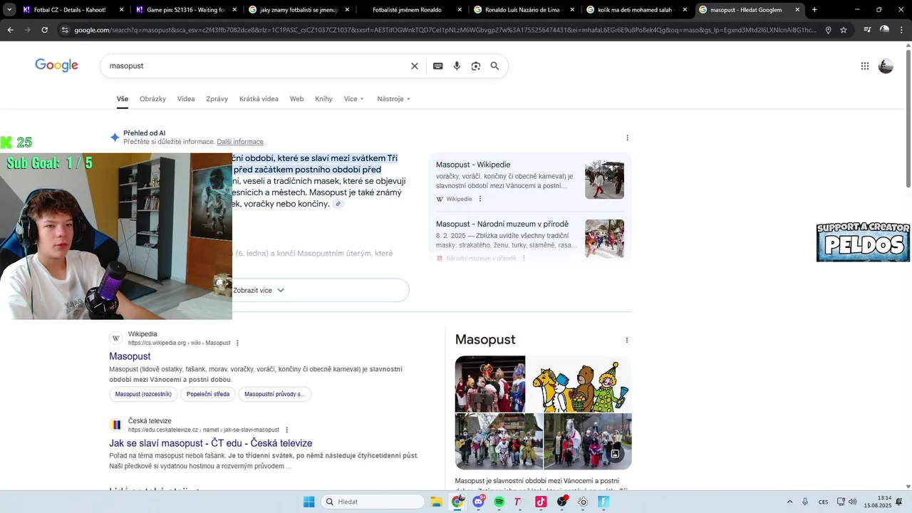Screen dimensions: 912x513
Task: Open Chrome tab search dropdown arrow
Action: (10, 10)
